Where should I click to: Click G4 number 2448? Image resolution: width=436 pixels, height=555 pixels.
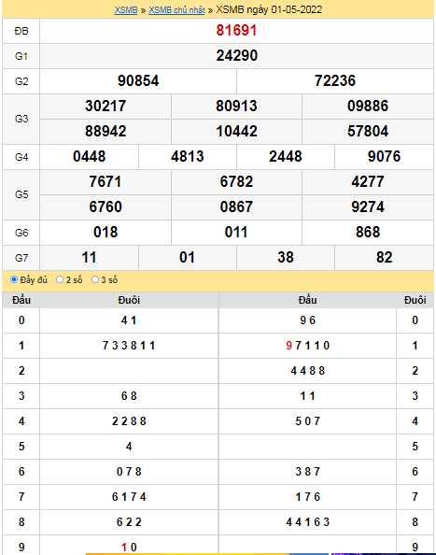click(x=286, y=156)
